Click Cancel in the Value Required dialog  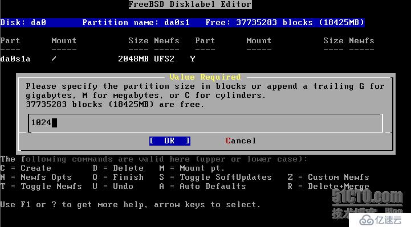tap(241, 141)
